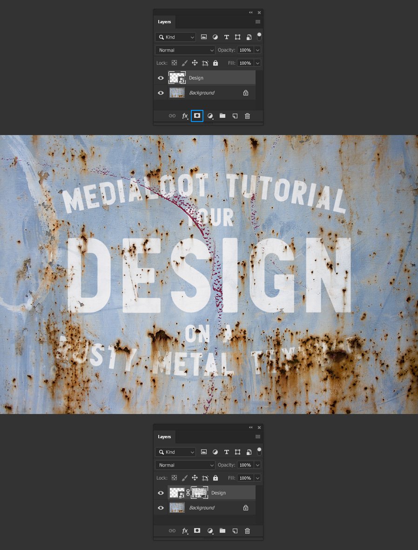The image size is (418, 550).
Task: Click Design layer thumbnail in the top panel
Action: pyautogui.click(x=177, y=78)
